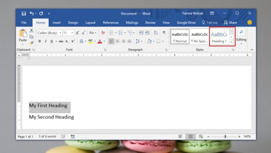
Task: Toggle bold formatting
Action: (39, 41)
